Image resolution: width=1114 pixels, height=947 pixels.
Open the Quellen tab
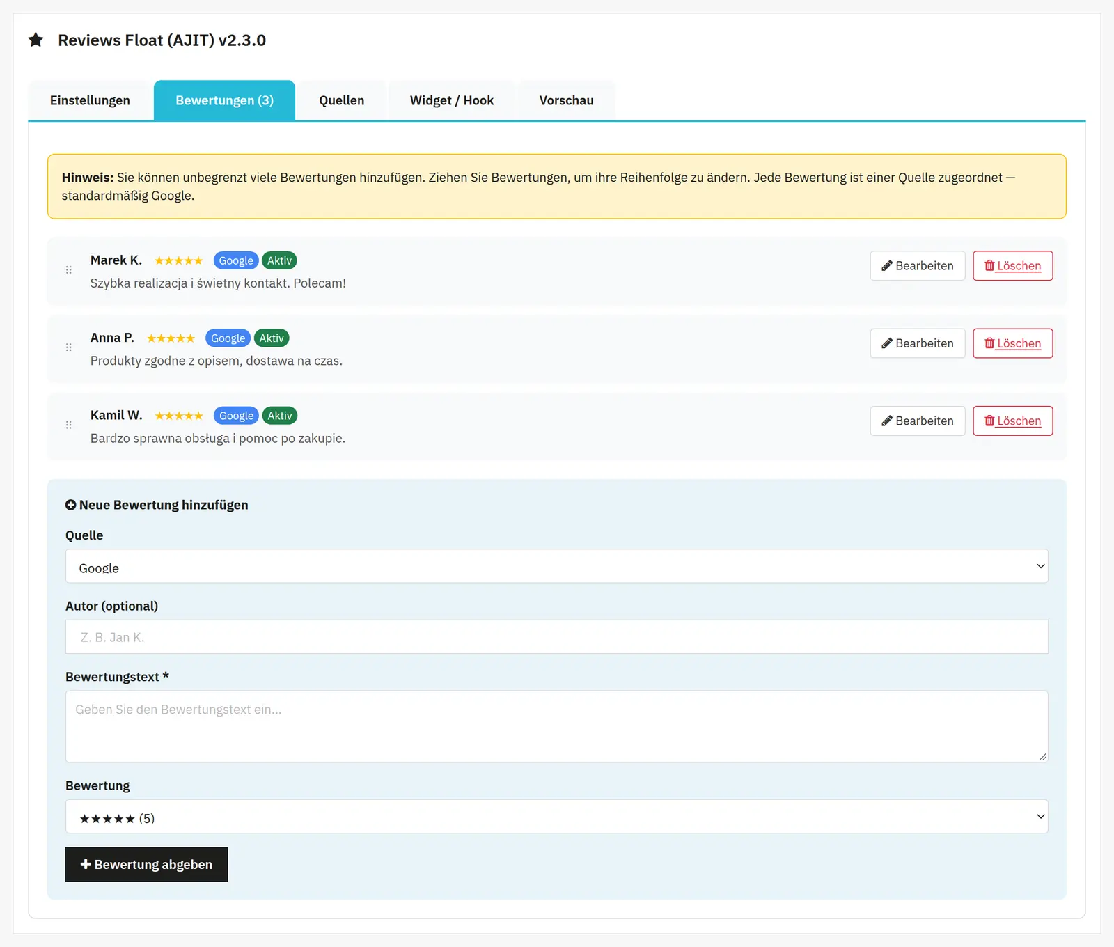342,100
